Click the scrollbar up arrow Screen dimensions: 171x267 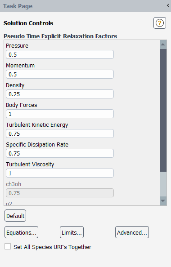pyautogui.click(x=163, y=44)
